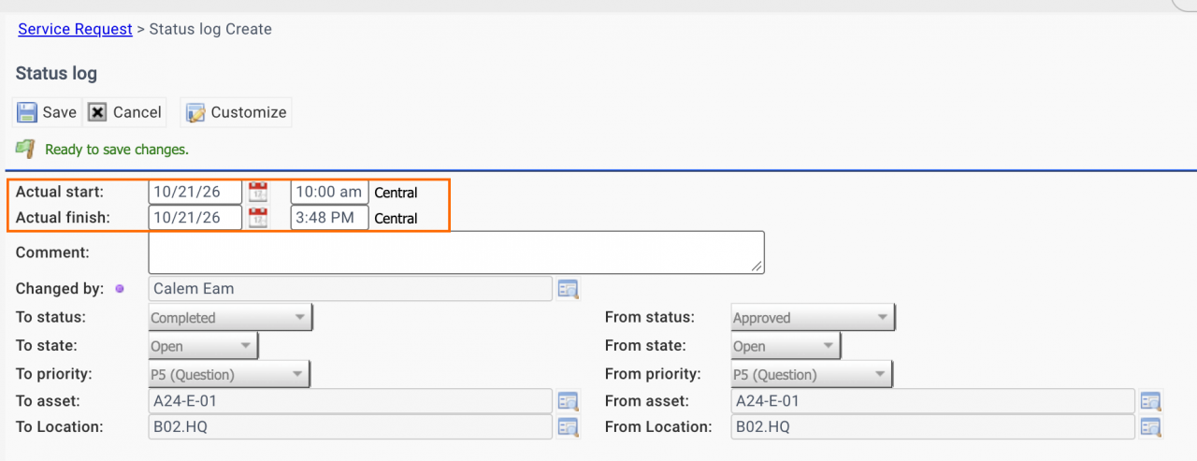This screenshot has width=1197, height=461.
Task: Click the From asset field A24-E-01
Action: click(933, 401)
